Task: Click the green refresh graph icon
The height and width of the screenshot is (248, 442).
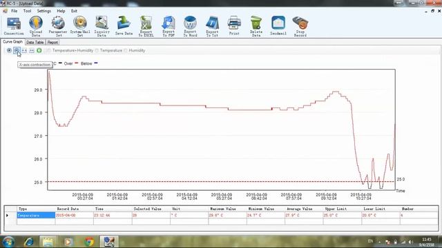Action: point(39,50)
